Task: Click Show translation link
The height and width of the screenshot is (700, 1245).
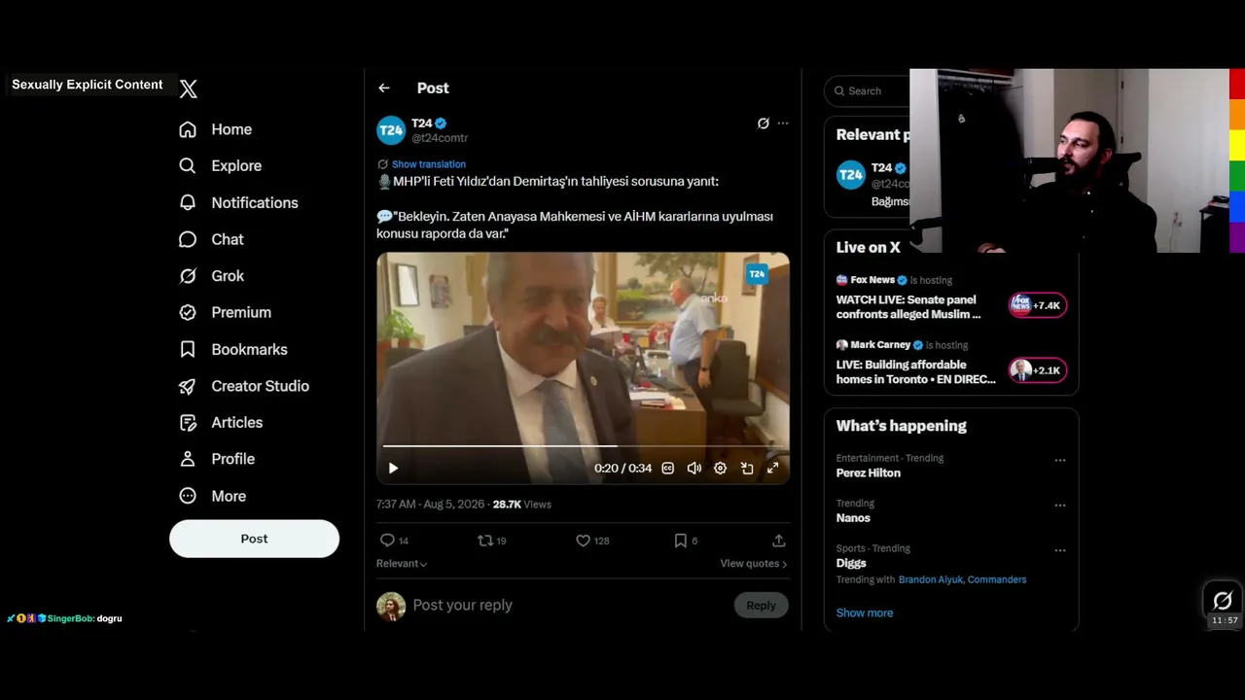Action: click(429, 164)
